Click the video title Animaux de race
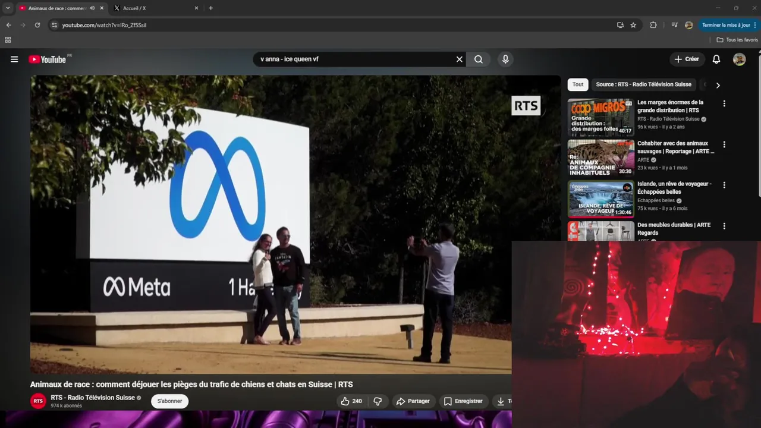 (191, 385)
